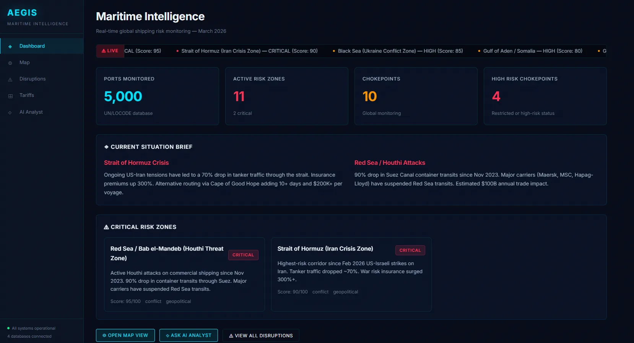This screenshot has width=634, height=343.
Task: Click the Strait of Hormuz Crisis heading
Action: coord(136,163)
